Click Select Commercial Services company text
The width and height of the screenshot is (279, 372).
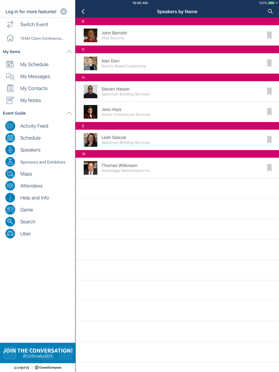[x=126, y=114]
